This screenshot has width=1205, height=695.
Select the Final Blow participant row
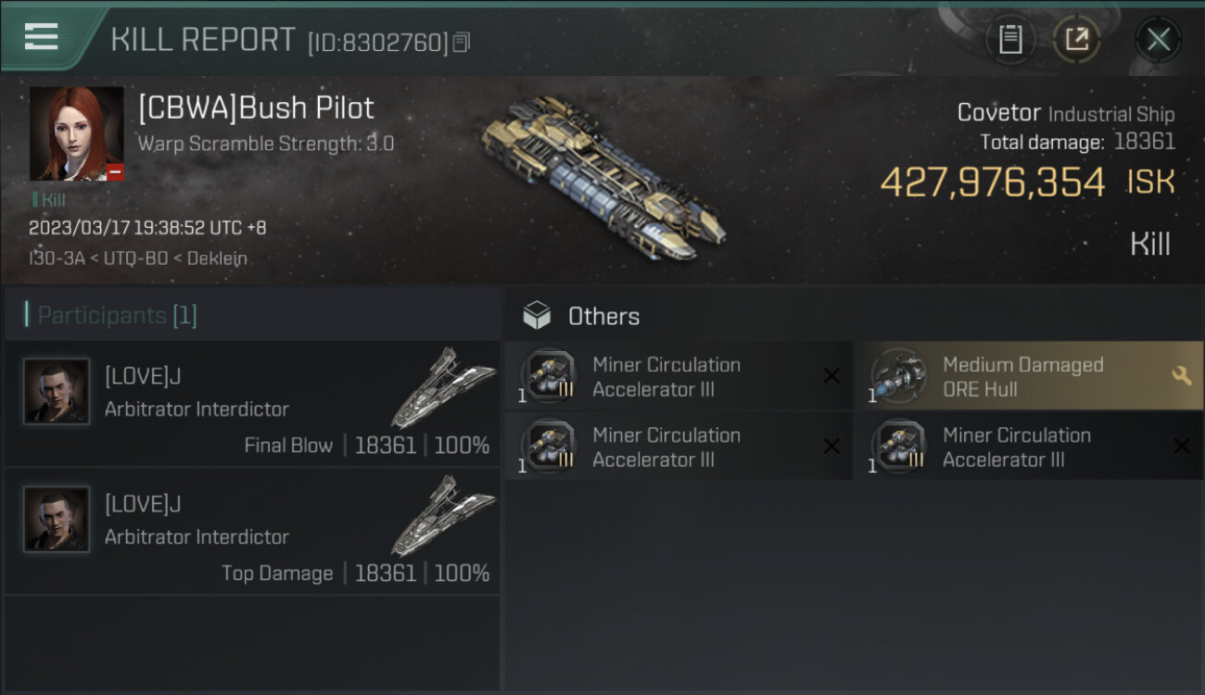click(252, 404)
